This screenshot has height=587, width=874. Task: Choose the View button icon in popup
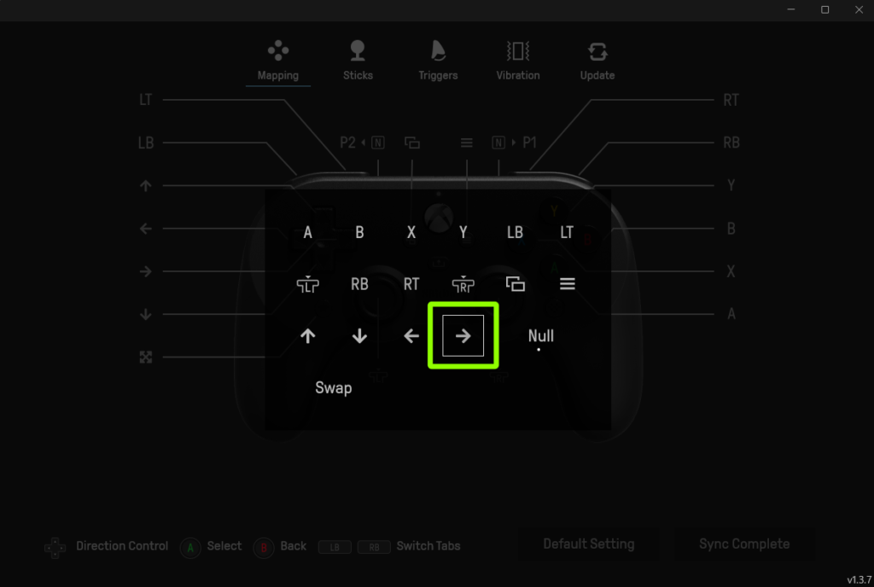[515, 284]
